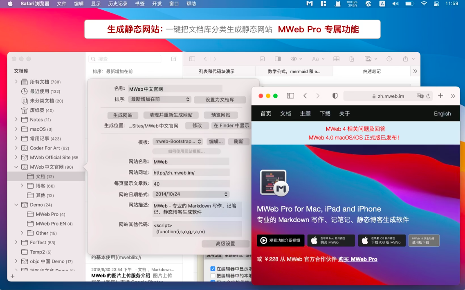The image size is (465, 290).
Task: Click the 每页显示文章数 field showing 40
Action: [191, 184]
